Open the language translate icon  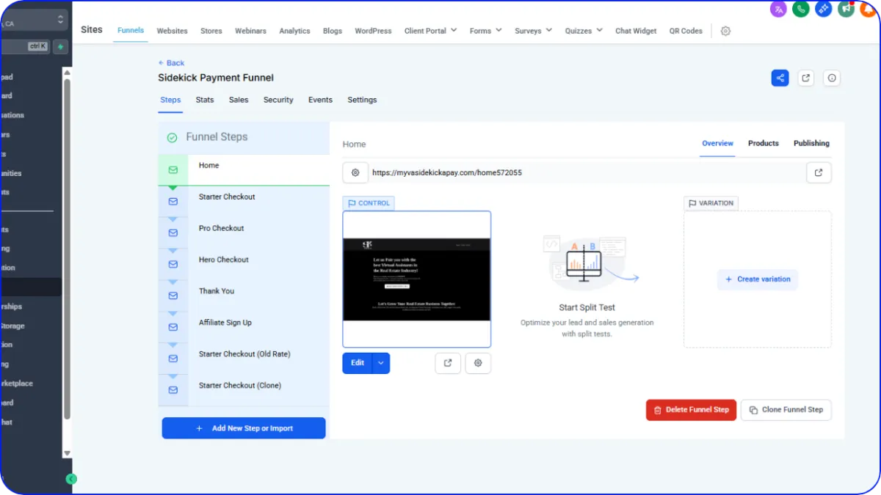click(778, 9)
